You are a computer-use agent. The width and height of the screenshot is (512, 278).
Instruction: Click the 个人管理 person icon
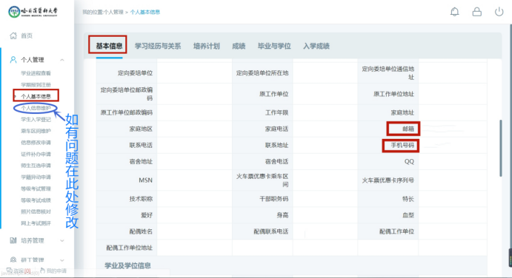13,60
